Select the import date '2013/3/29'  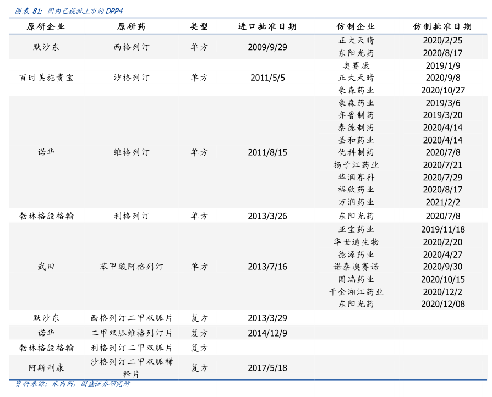point(267,318)
